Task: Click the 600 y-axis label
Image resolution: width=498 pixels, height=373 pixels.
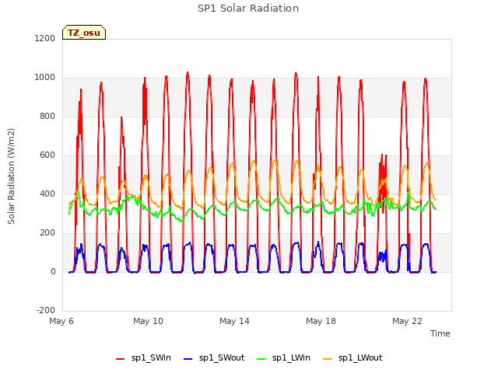Action: tap(47, 155)
